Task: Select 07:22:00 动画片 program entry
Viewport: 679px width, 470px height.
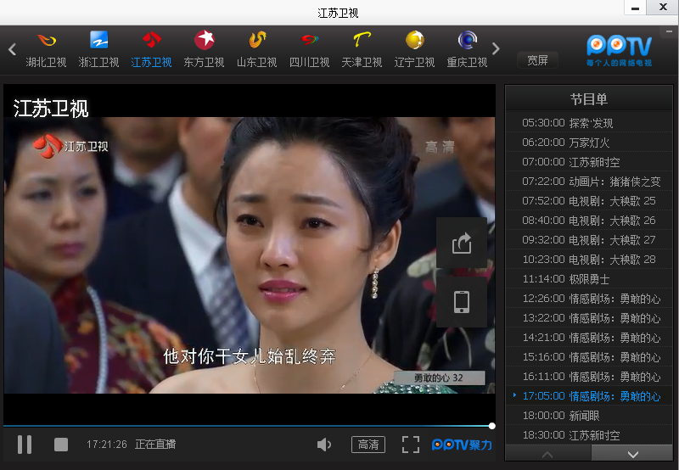Action: 589,182
